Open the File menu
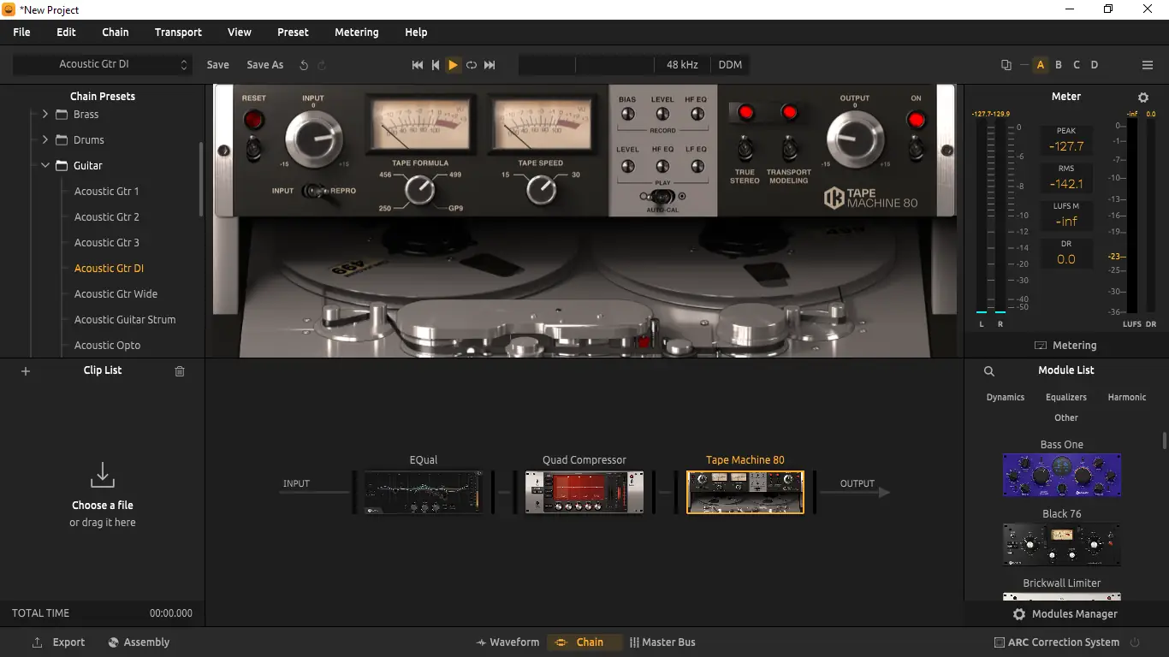 21,33
